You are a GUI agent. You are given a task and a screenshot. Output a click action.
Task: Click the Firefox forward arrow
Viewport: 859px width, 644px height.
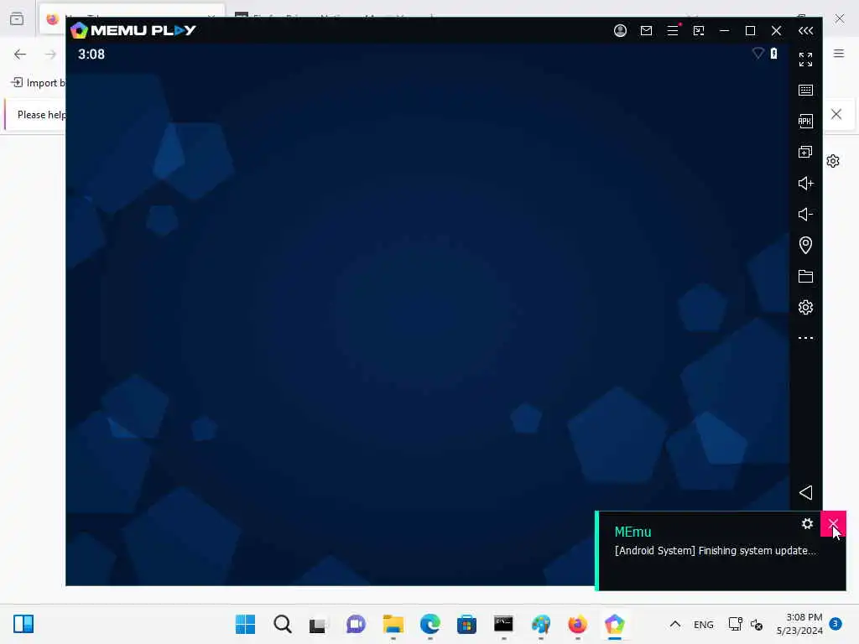[x=50, y=54]
